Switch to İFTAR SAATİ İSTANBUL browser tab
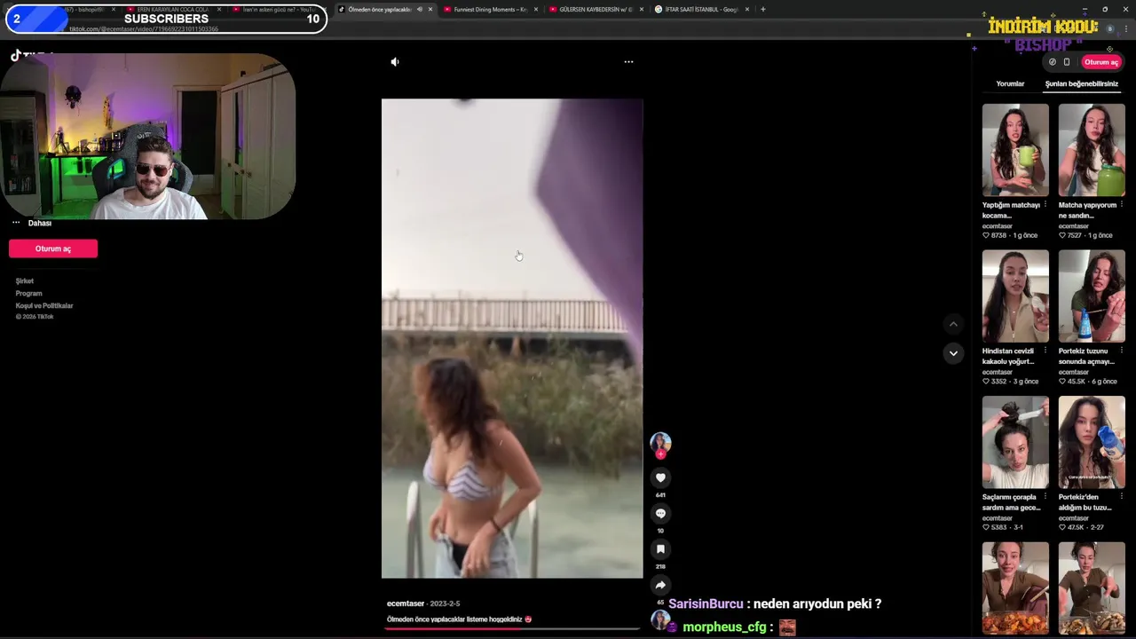Viewport: 1136px width, 639px height. coord(701,9)
